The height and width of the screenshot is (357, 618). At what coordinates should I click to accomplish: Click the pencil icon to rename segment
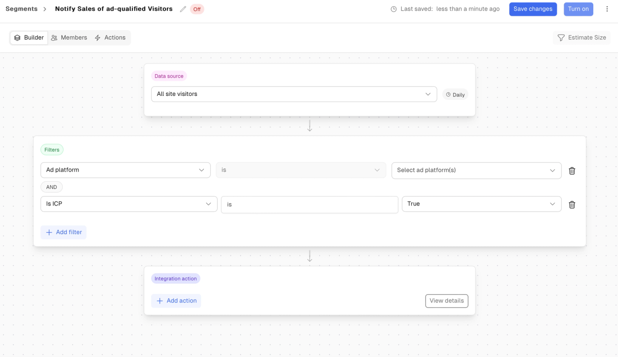(183, 9)
